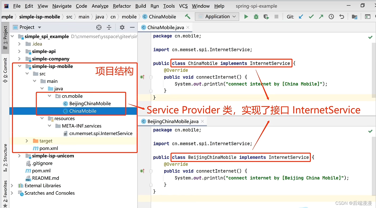Click the Git update project arrow

301,17
